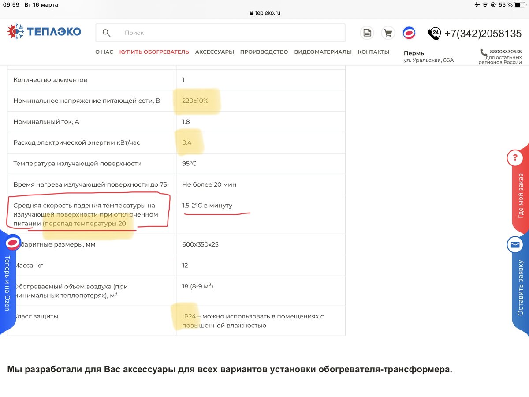529x397 pixels.
Task: Expand the АКСЕССУАРЫ menu
Action: (x=214, y=52)
